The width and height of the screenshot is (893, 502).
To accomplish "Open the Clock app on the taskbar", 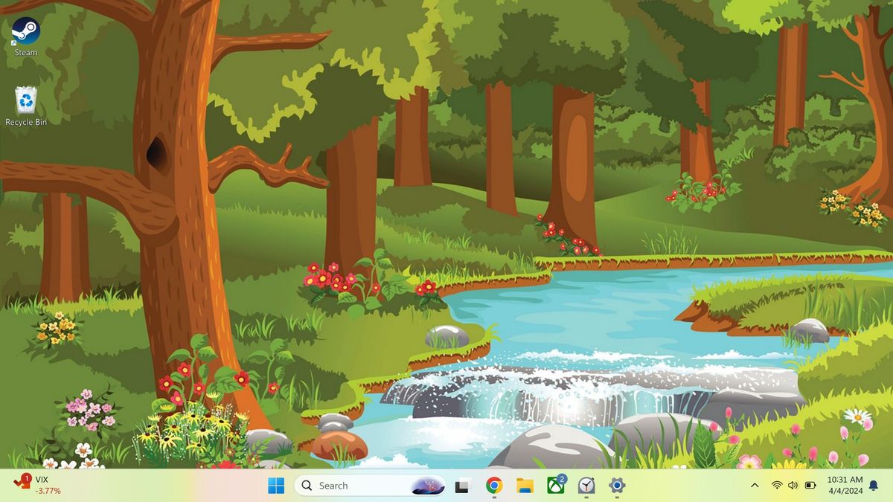I will pos(586,485).
